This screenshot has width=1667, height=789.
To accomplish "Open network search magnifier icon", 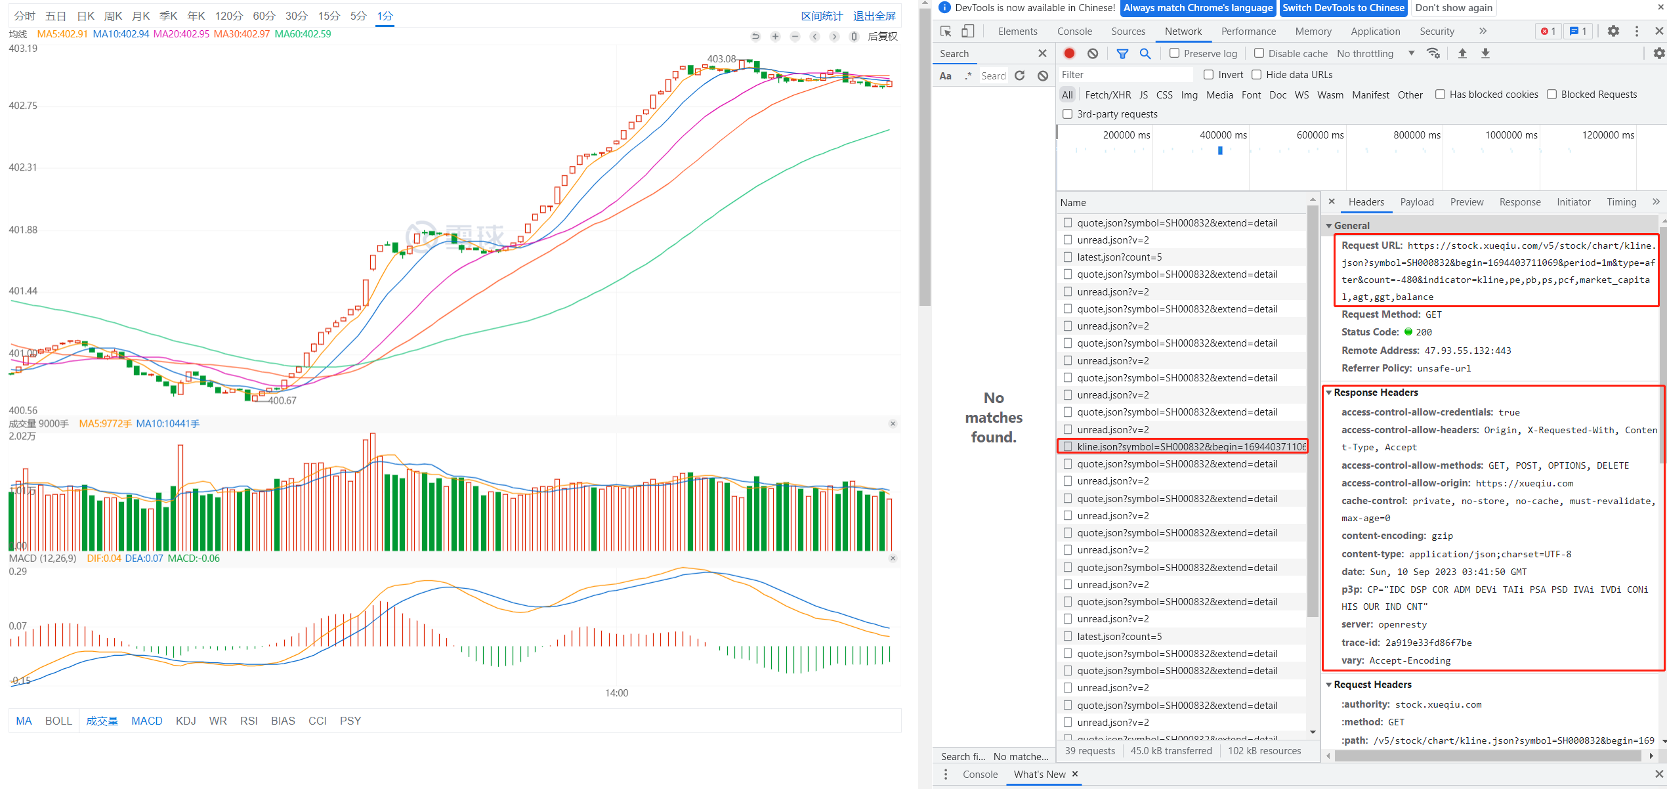I will (x=1145, y=54).
